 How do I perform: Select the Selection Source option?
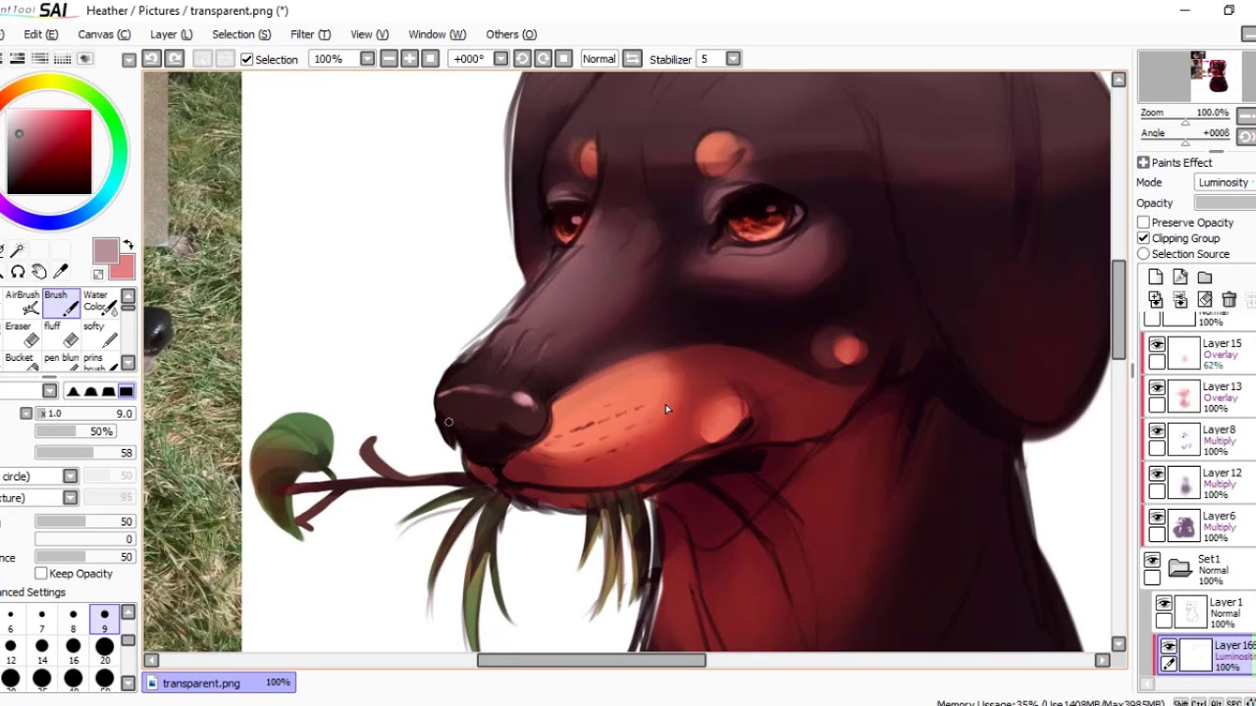click(x=1143, y=254)
